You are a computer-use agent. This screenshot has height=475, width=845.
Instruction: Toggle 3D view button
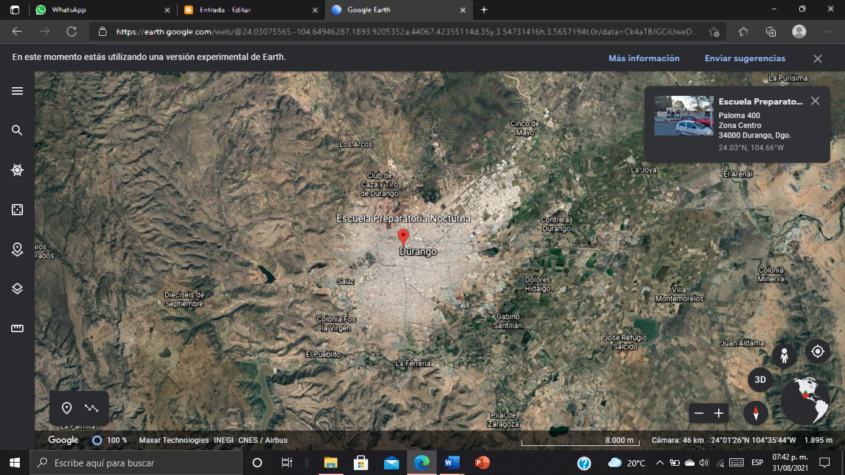point(760,380)
